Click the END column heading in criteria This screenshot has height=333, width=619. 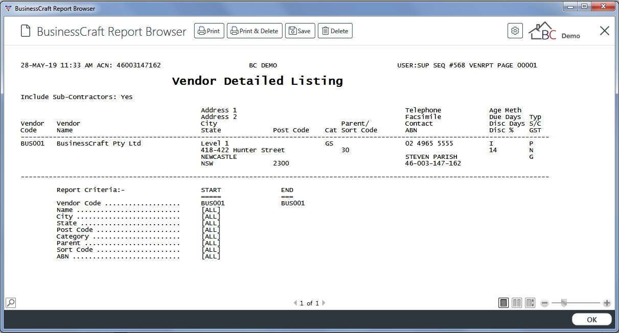287,190
